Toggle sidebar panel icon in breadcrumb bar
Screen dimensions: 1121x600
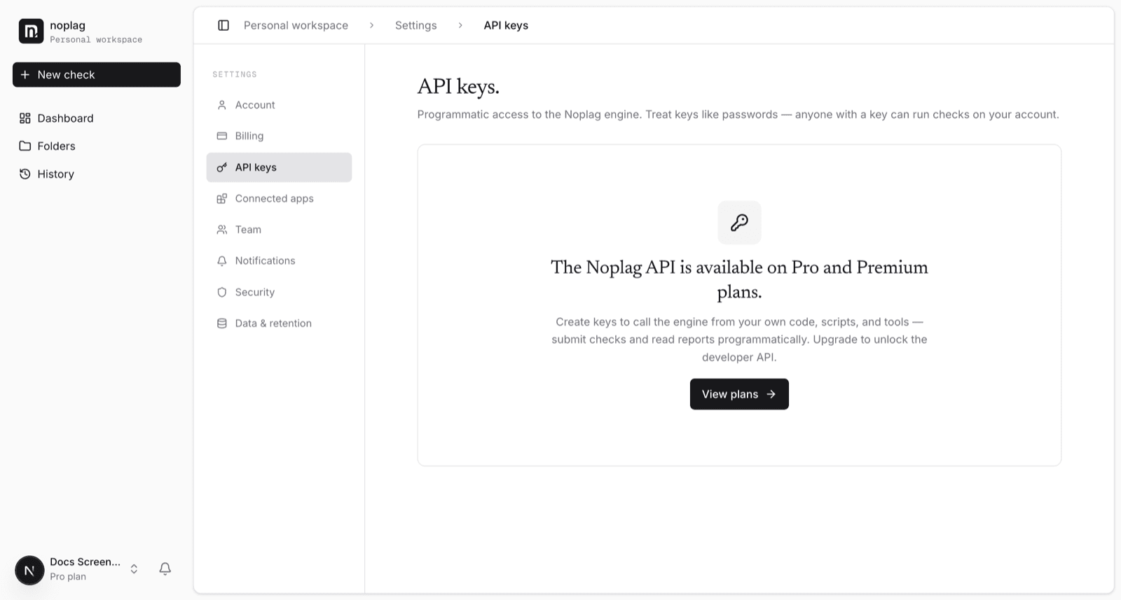coord(223,25)
